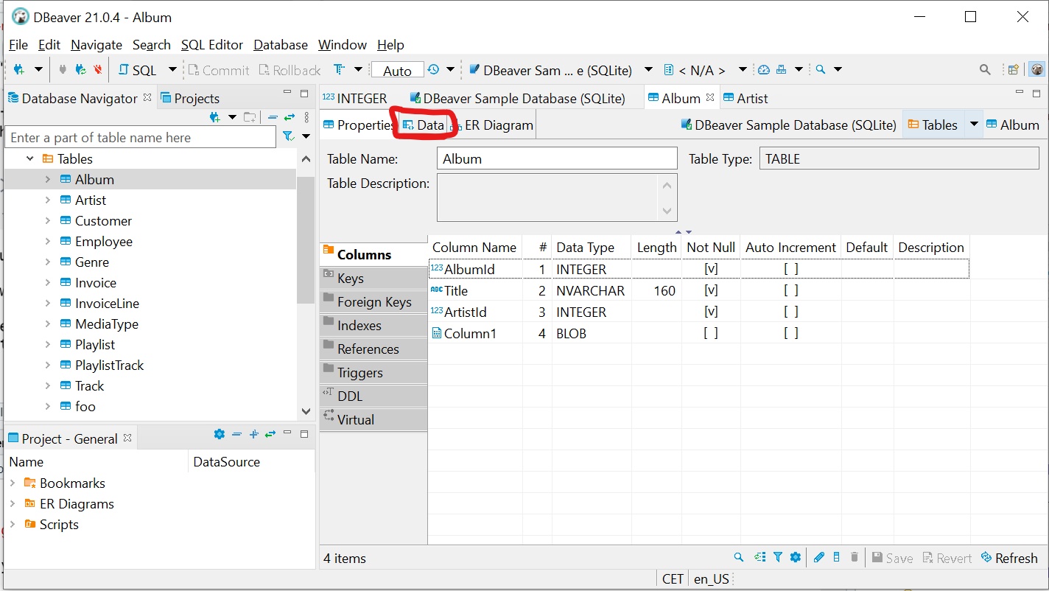The width and height of the screenshot is (1049, 591).
Task: Toggle Auto Increment checkbox for ArtistId
Action: click(790, 312)
